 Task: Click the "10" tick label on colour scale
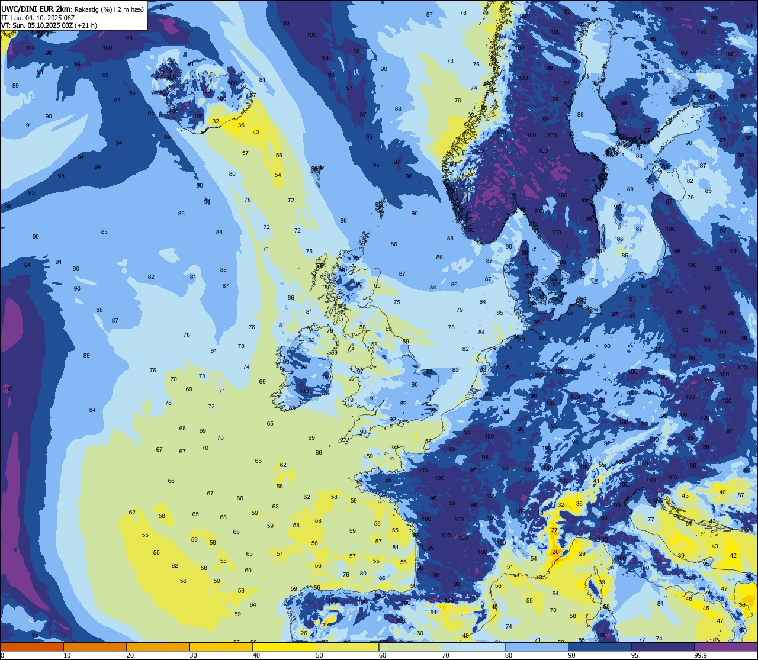click(67, 655)
